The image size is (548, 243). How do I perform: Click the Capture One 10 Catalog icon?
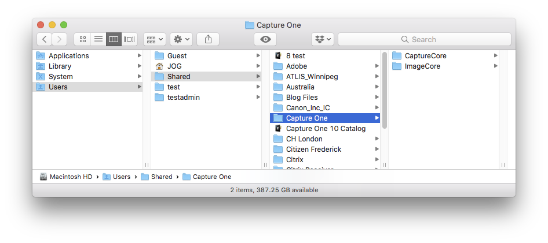278,129
